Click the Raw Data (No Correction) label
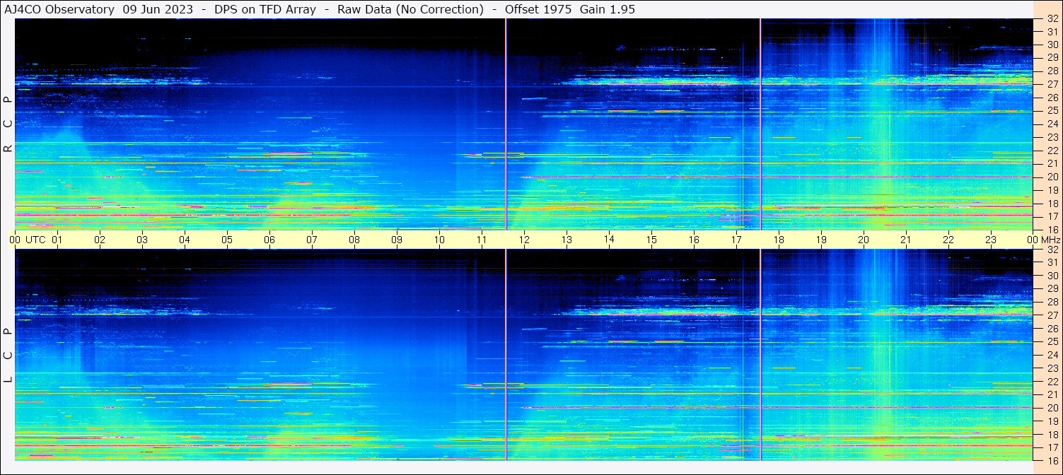This screenshot has width=1063, height=475. [410, 10]
